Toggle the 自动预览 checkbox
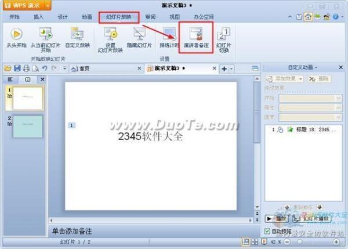 (266, 231)
